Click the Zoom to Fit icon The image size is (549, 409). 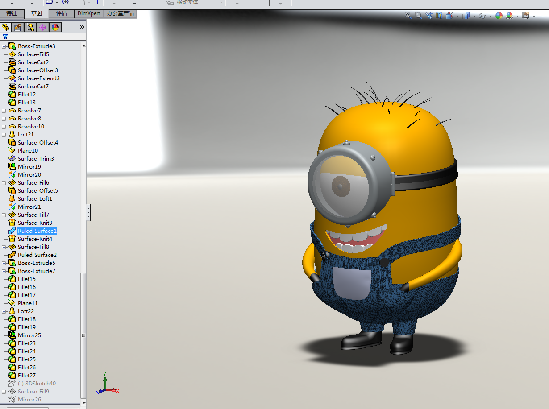coord(408,16)
